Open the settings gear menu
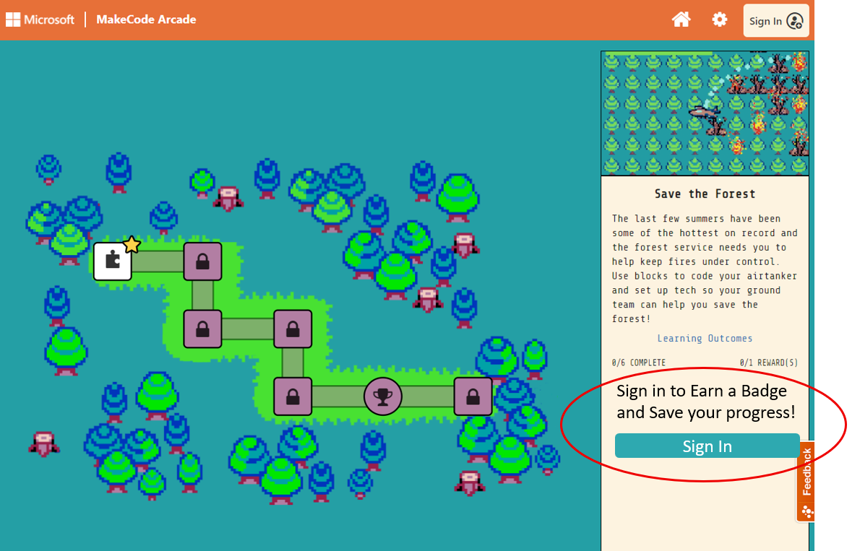The height and width of the screenshot is (551, 860). [720, 19]
